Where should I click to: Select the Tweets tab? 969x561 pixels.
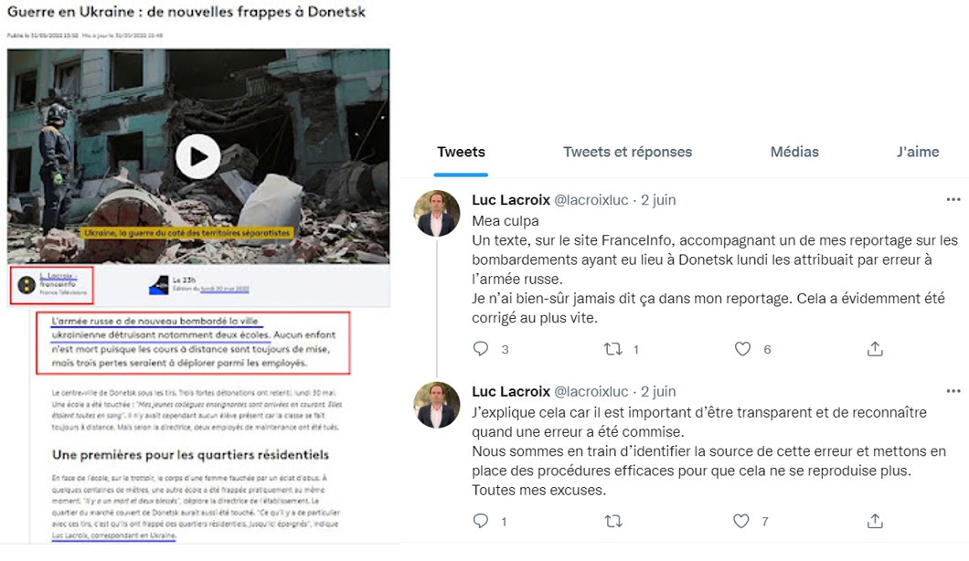point(461,152)
